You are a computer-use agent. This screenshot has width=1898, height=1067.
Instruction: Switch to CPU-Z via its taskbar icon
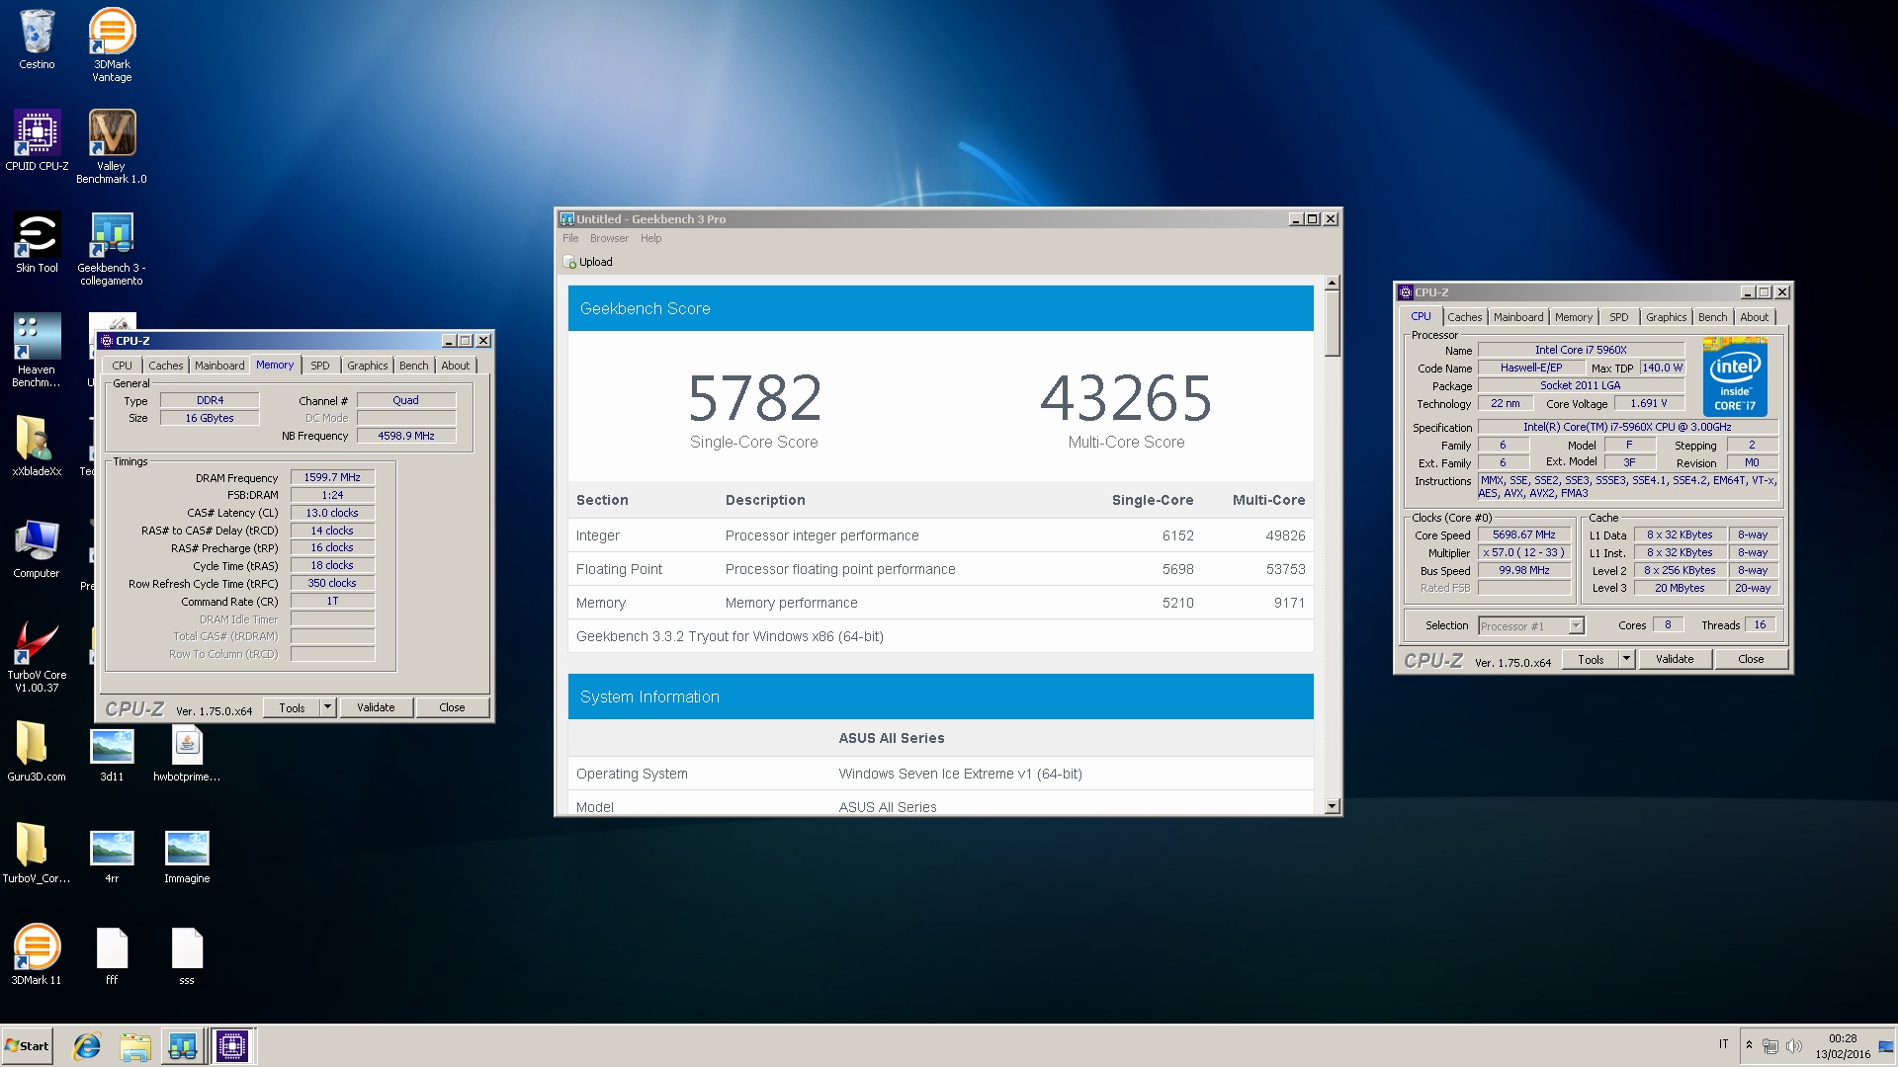click(x=233, y=1046)
